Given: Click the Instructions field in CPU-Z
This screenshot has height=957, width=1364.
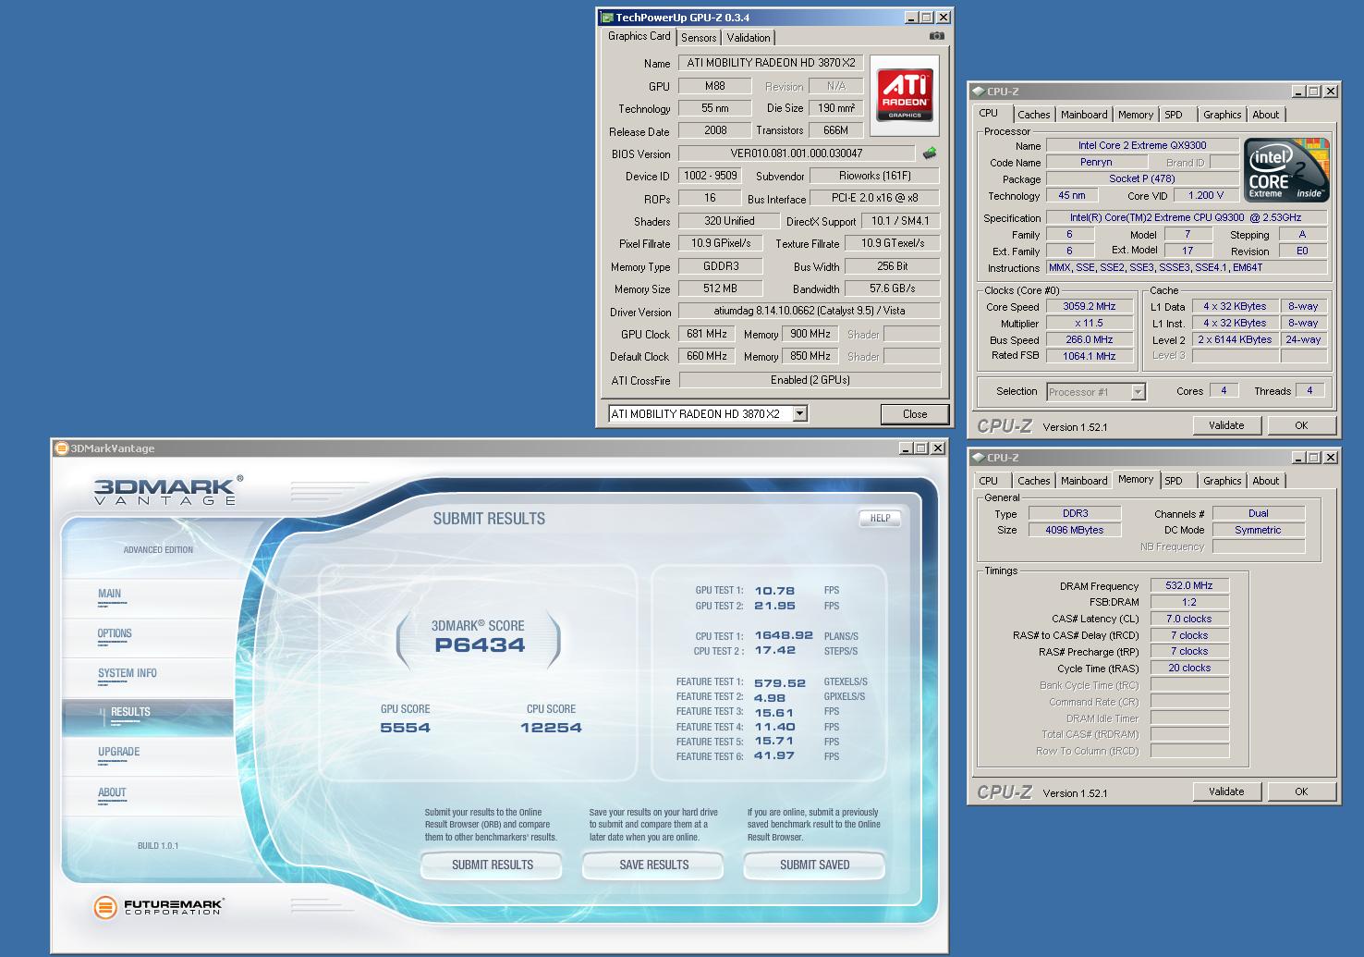Looking at the screenshot, I should [1187, 267].
